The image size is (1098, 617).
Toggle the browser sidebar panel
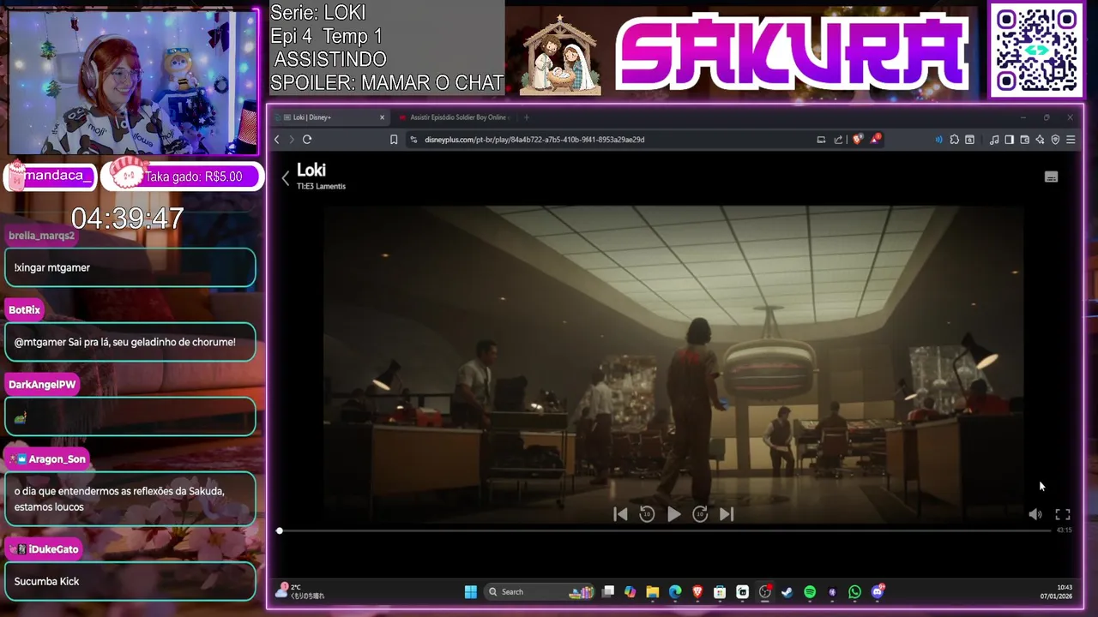(x=1010, y=140)
